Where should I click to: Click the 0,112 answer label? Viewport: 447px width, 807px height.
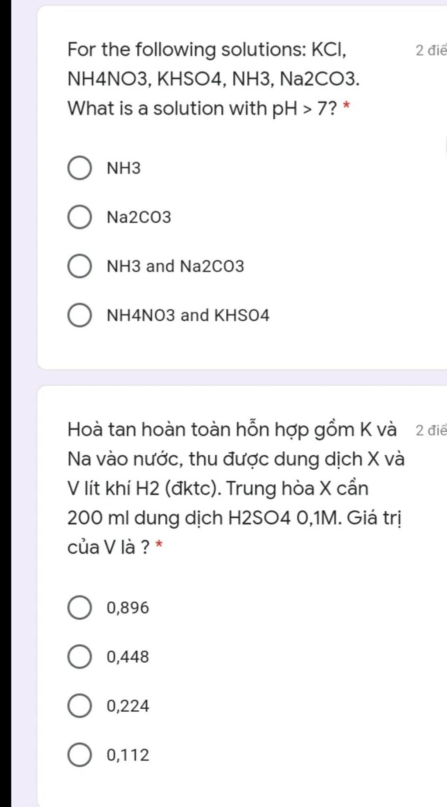128,755
